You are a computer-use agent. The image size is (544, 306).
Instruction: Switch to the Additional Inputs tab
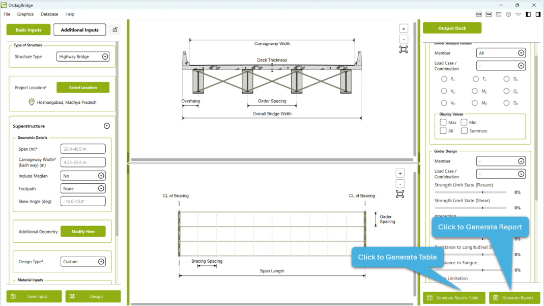pos(80,30)
